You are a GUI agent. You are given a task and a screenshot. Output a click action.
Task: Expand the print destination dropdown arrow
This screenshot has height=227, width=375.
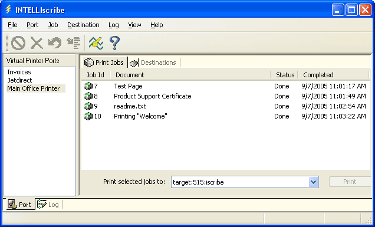[x=313, y=182]
